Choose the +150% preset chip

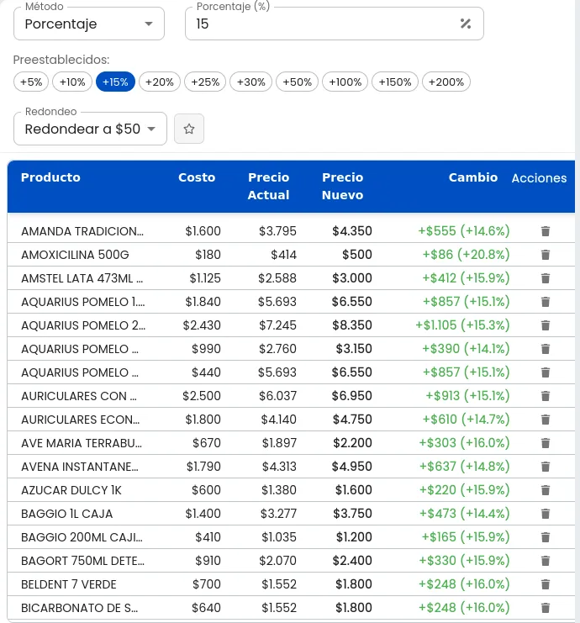pyautogui.click(x=395, y=82)
